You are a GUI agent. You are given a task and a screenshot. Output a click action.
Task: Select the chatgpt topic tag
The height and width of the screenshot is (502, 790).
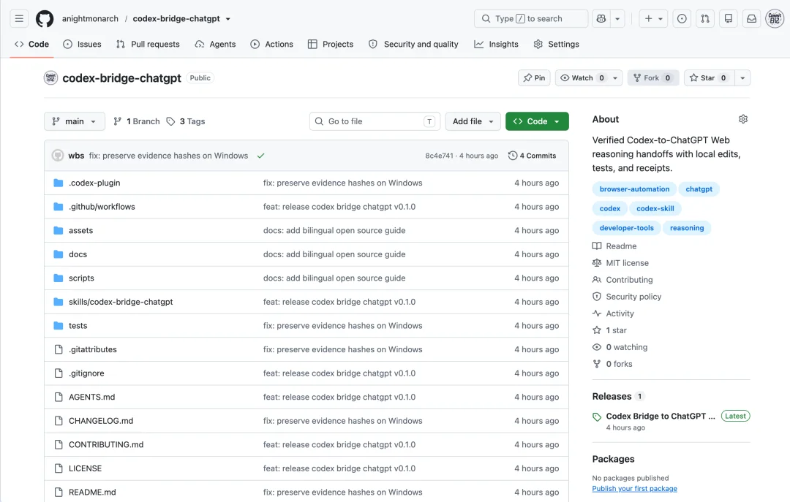[699, 189]
